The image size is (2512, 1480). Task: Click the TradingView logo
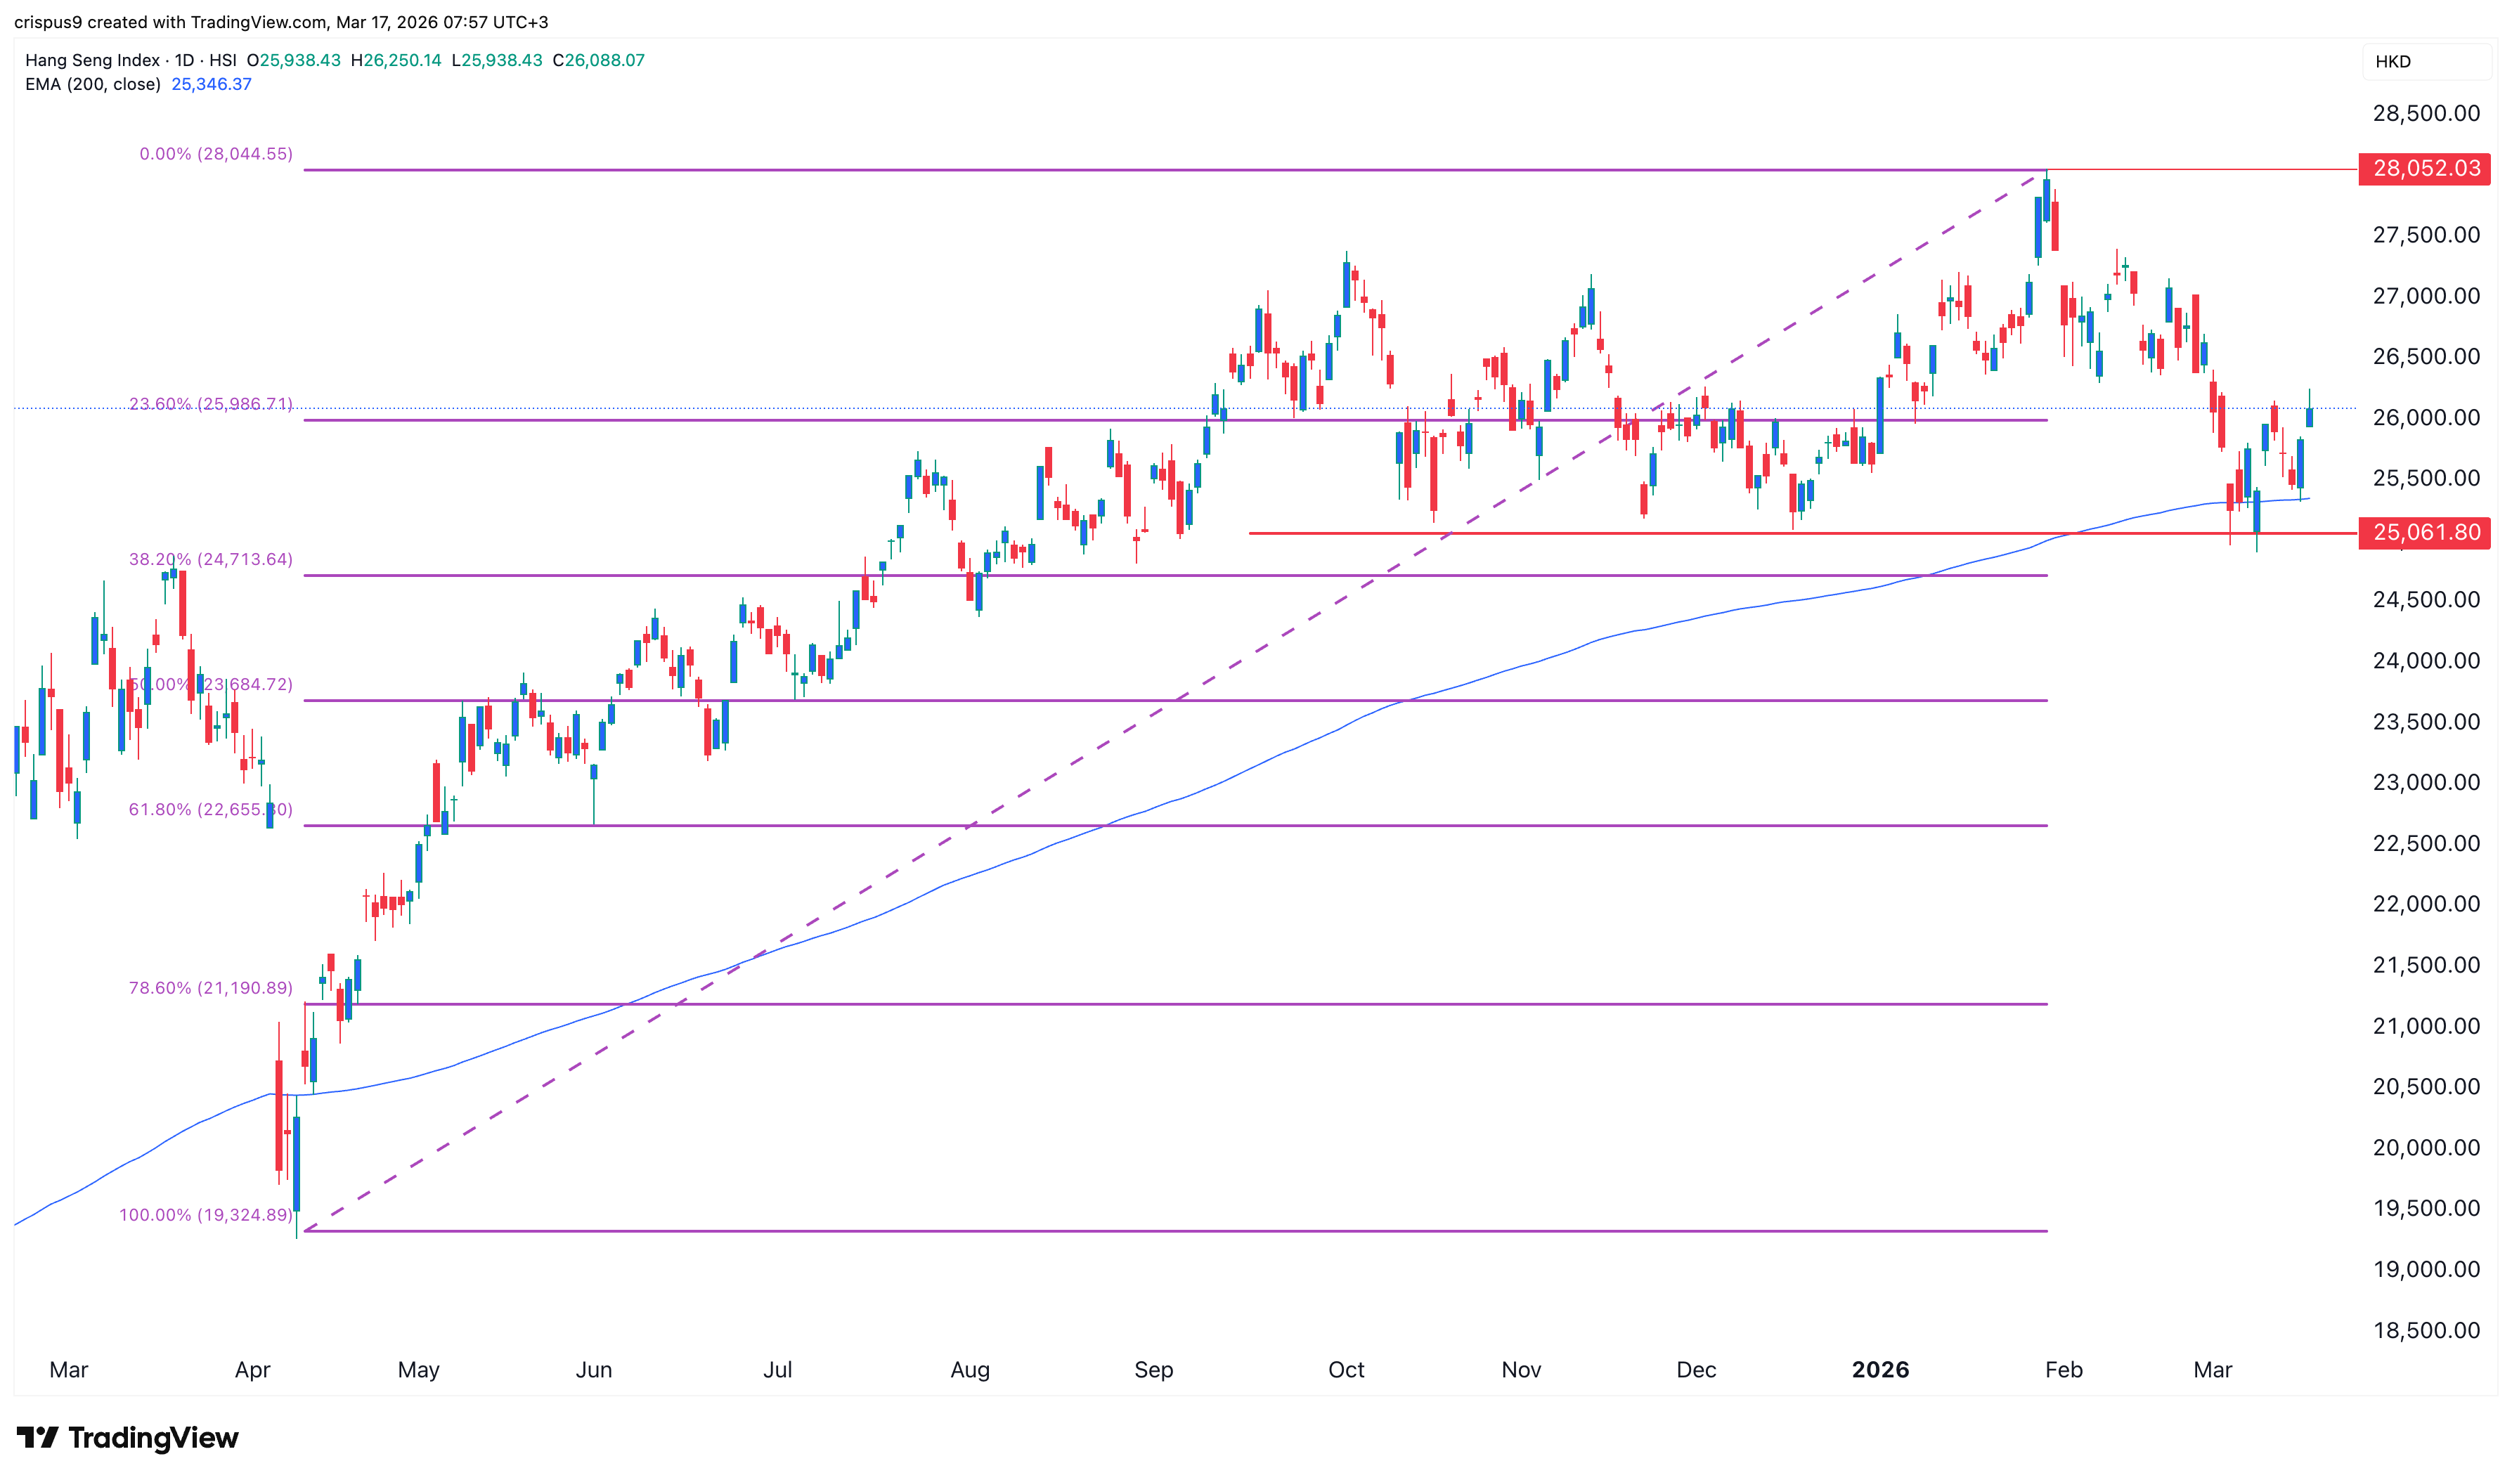click(127, 1437)
